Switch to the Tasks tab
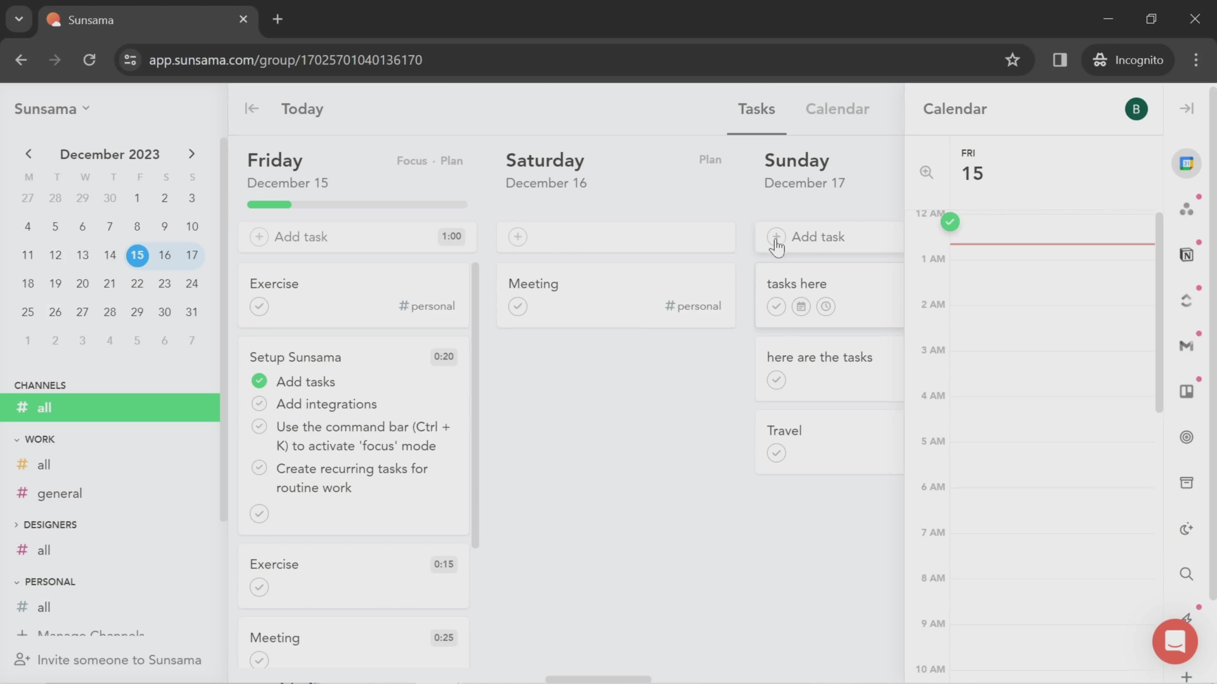Image resolution: width=1217 pixels, height=684 pixels. click(x=757, y=109)
